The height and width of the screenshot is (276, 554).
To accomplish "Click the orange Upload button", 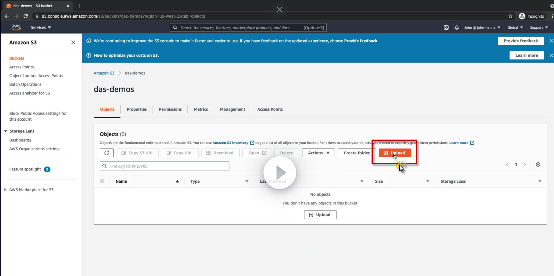I will click(395, 153).
